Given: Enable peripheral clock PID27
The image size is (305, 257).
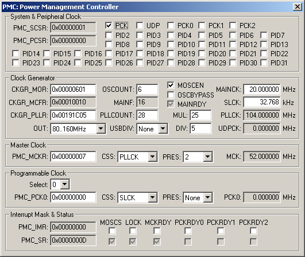Looking at the screenshot, I should pos(140,63).
